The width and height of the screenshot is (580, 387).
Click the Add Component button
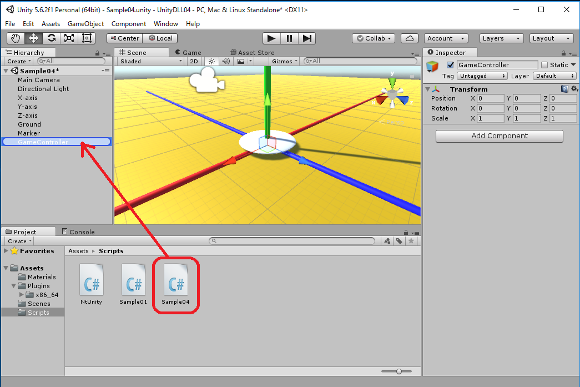(x=499, y=136)
